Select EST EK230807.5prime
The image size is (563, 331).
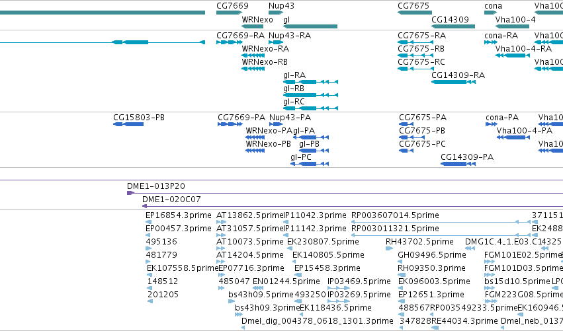coord(323,242)
